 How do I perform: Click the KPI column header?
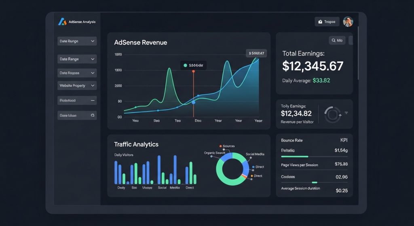(x=344, y=140)
